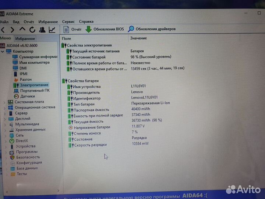Image resolution: width=265 pixels, height=199 pixels.
Task: Expand the Мультимедиа node
Action: pyautogui.click(x=5, y=125)
